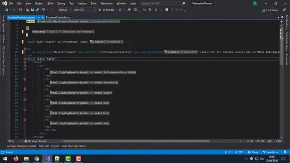Image resolution: width=290 pixels, height=163 pixels.
Task: Open the Package Manager Console tab
Action: (x=21, y=146)
